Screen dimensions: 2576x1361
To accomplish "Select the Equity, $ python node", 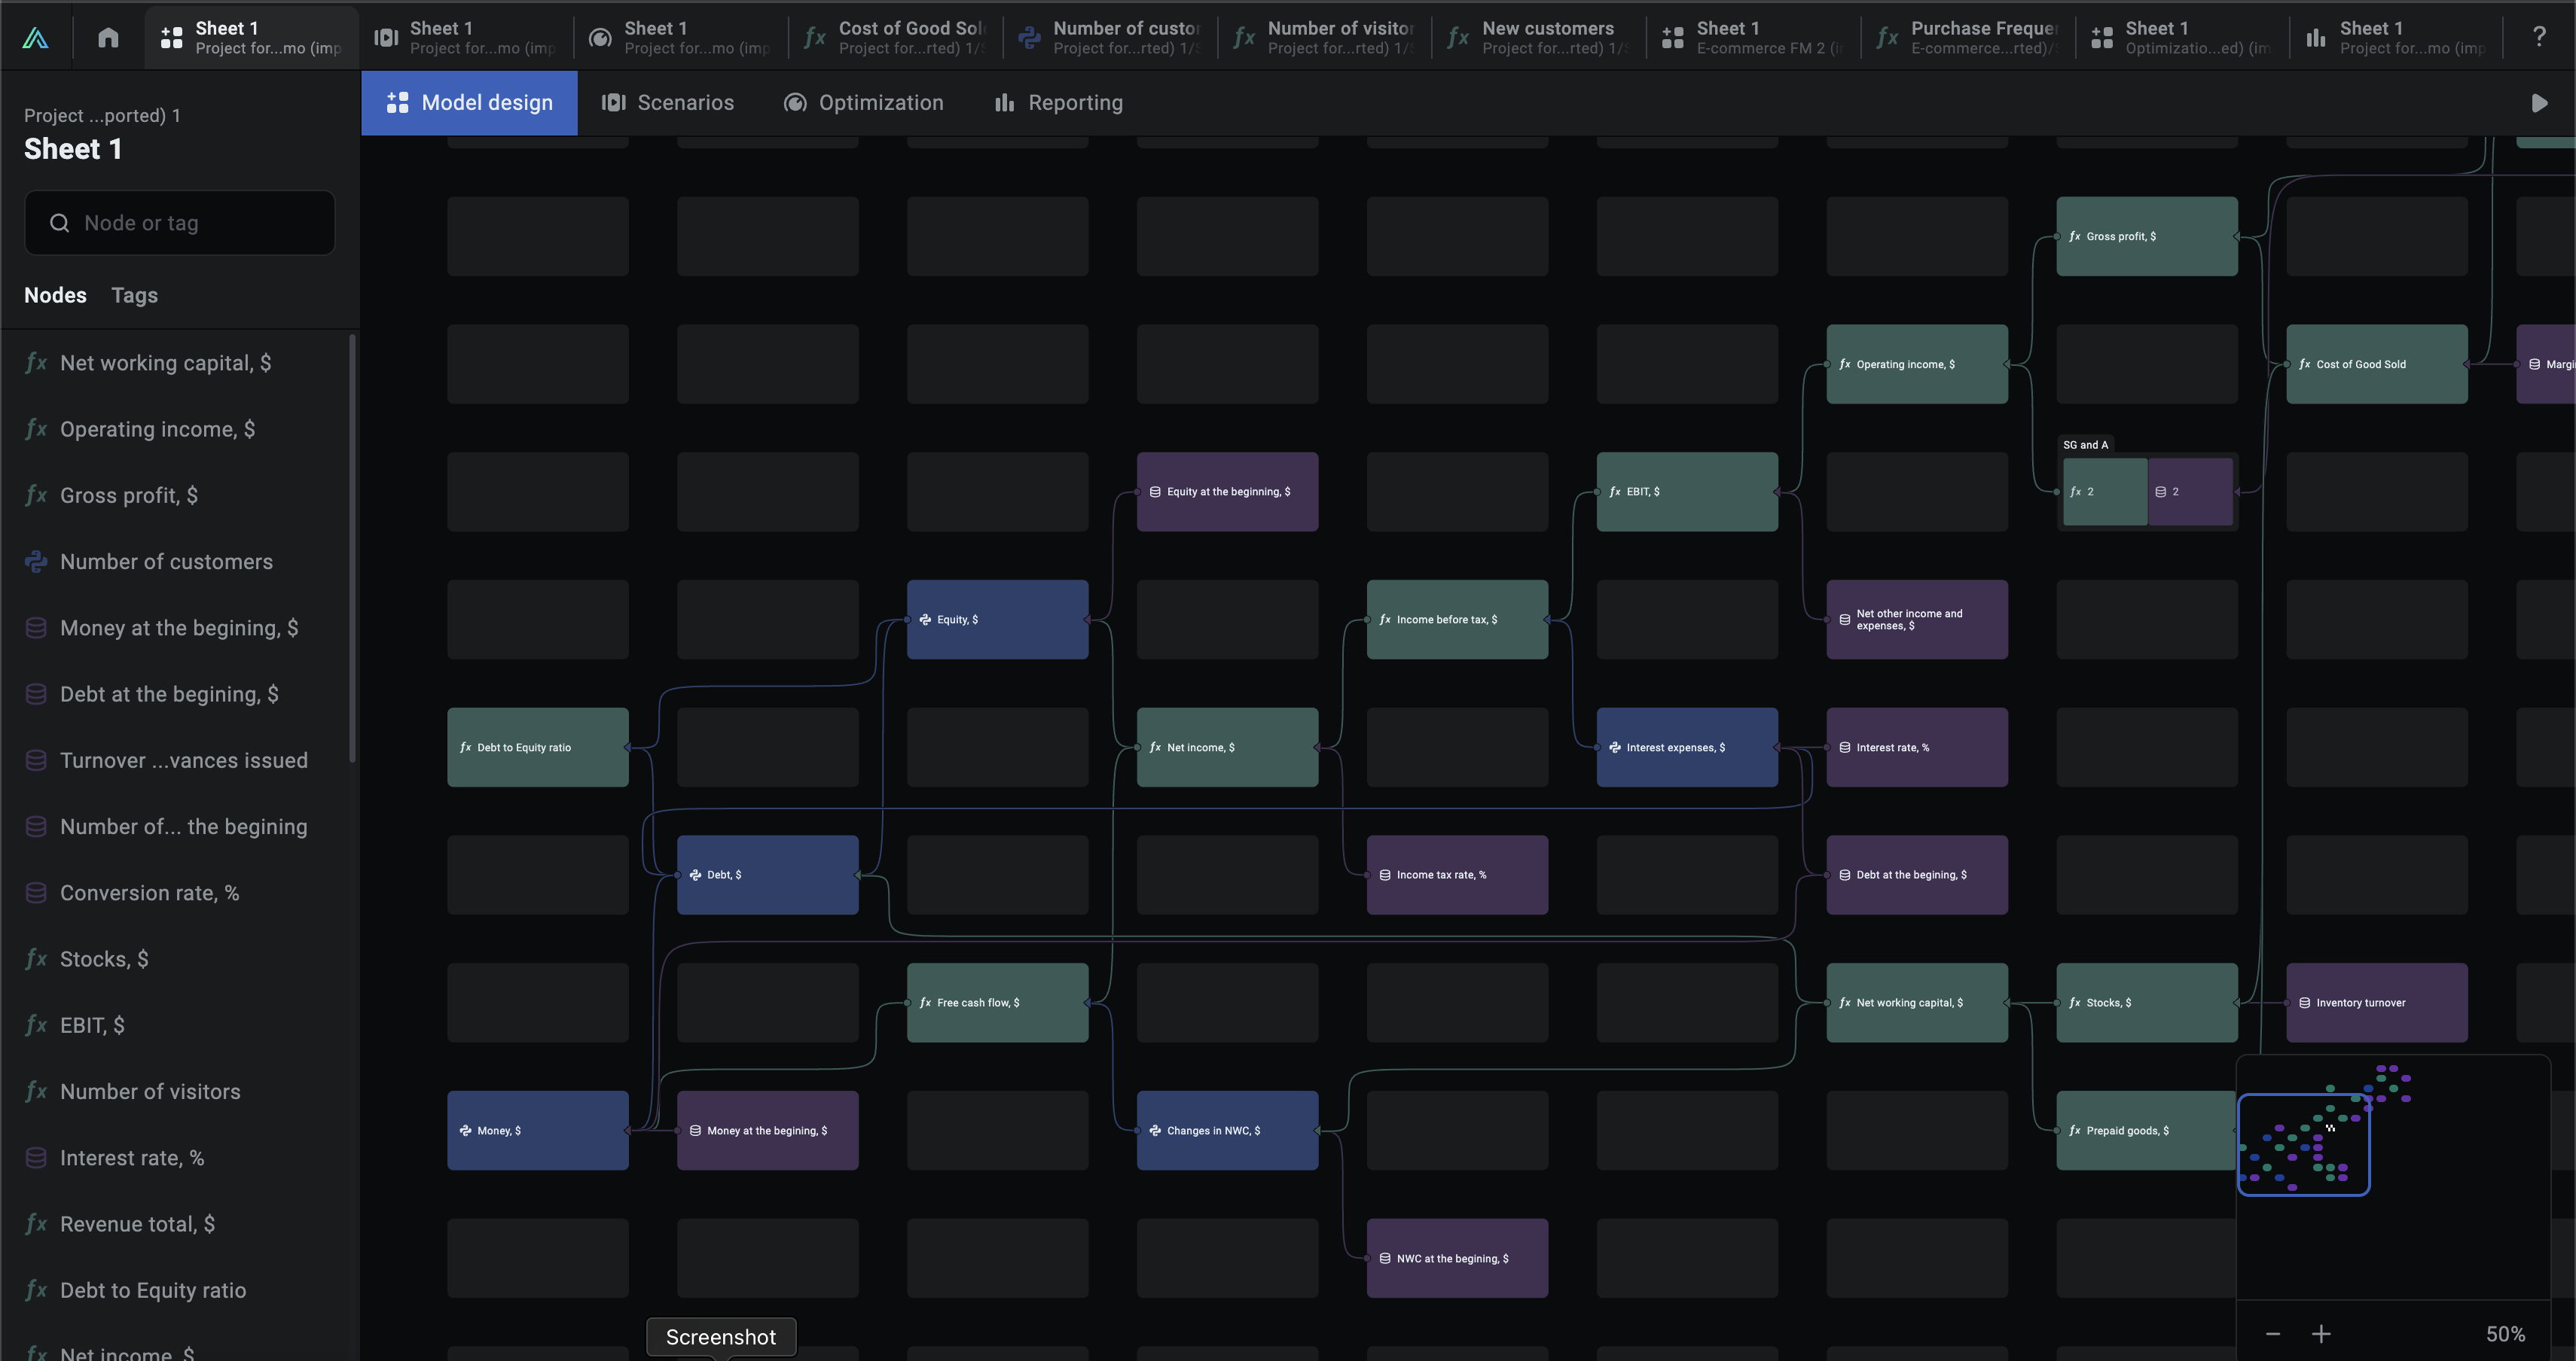I will click(997, 620).
